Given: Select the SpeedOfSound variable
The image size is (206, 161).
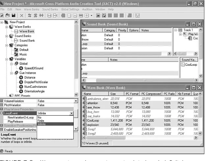Looking at the screenshot, I should [34, 68].
